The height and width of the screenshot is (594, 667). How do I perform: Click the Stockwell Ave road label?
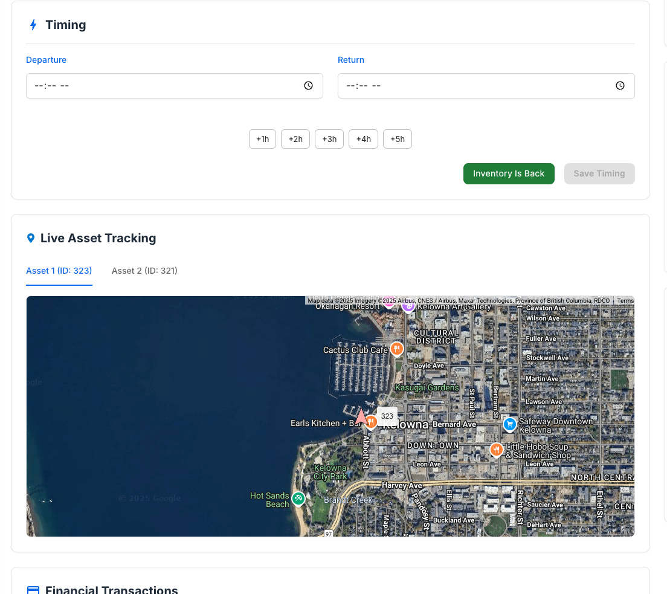pyautogui.click(x=547, y=358)
